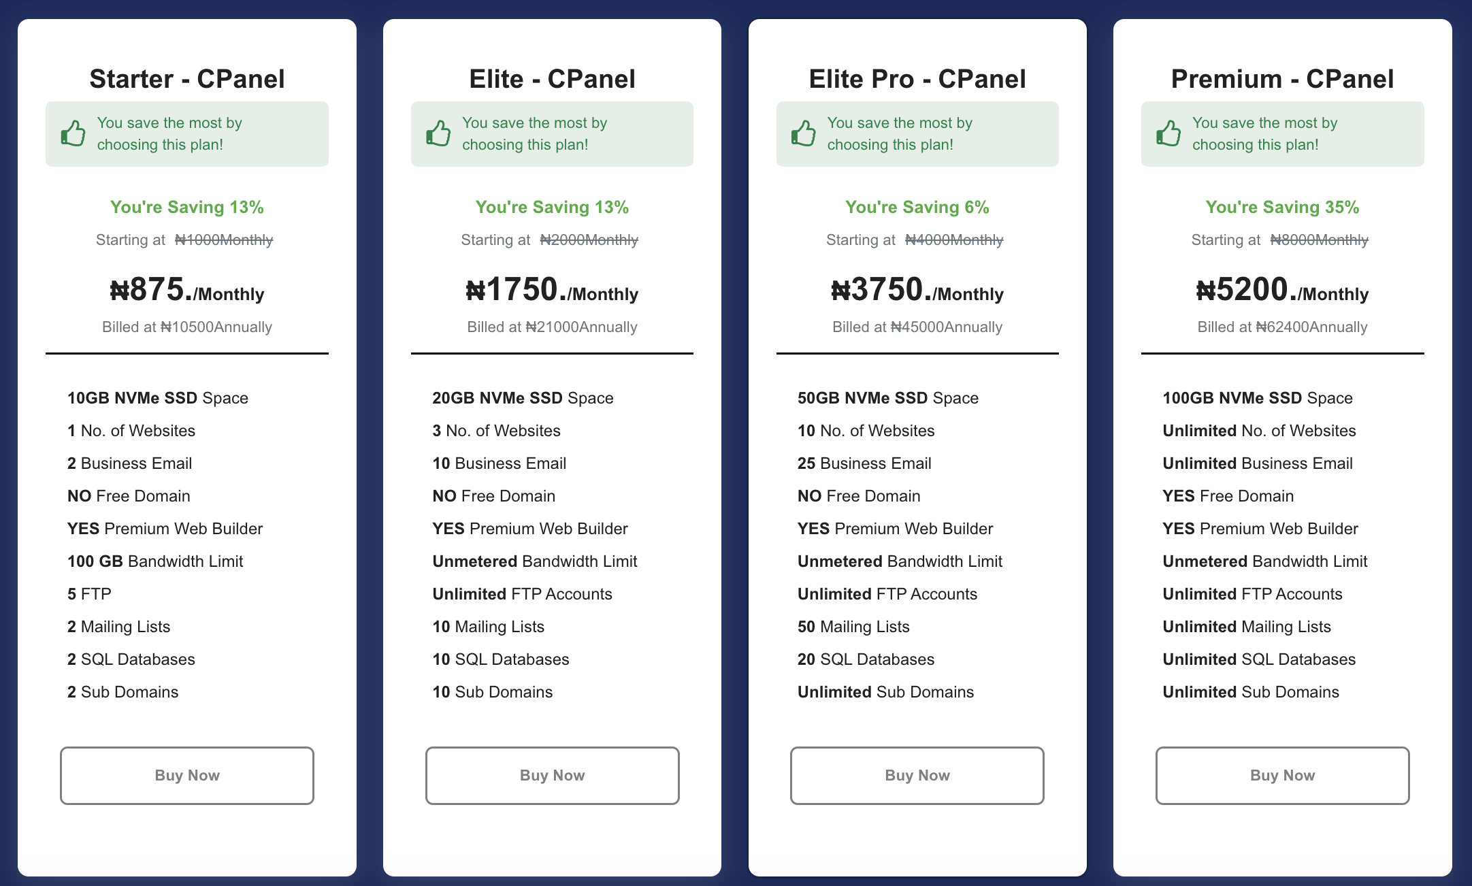Viewport: 1472px width, 886px height.
Task: Click the You're Saving 6% text
Action: (917, 207)
